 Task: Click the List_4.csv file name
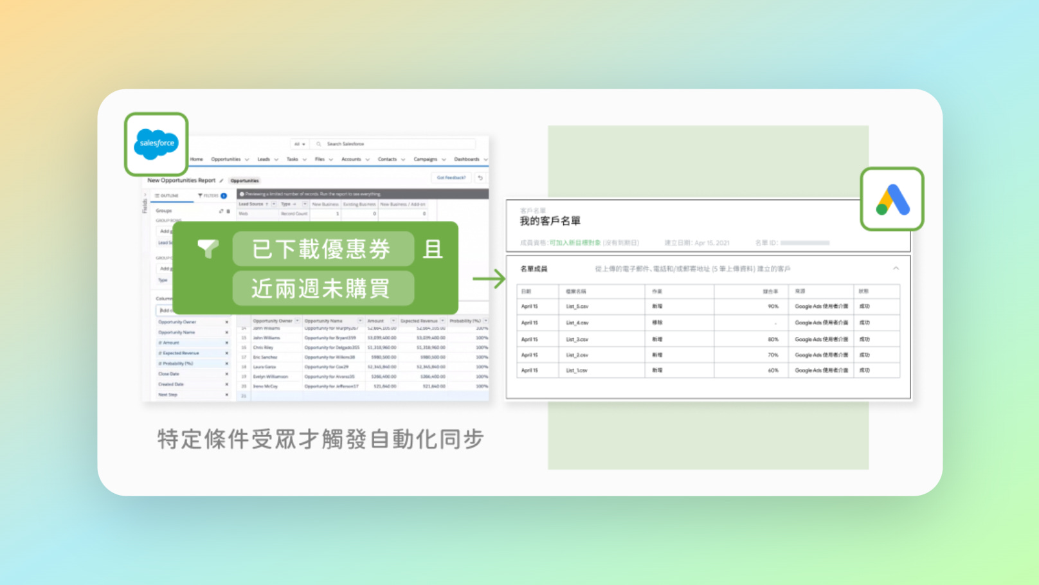(x=577, y=323)
